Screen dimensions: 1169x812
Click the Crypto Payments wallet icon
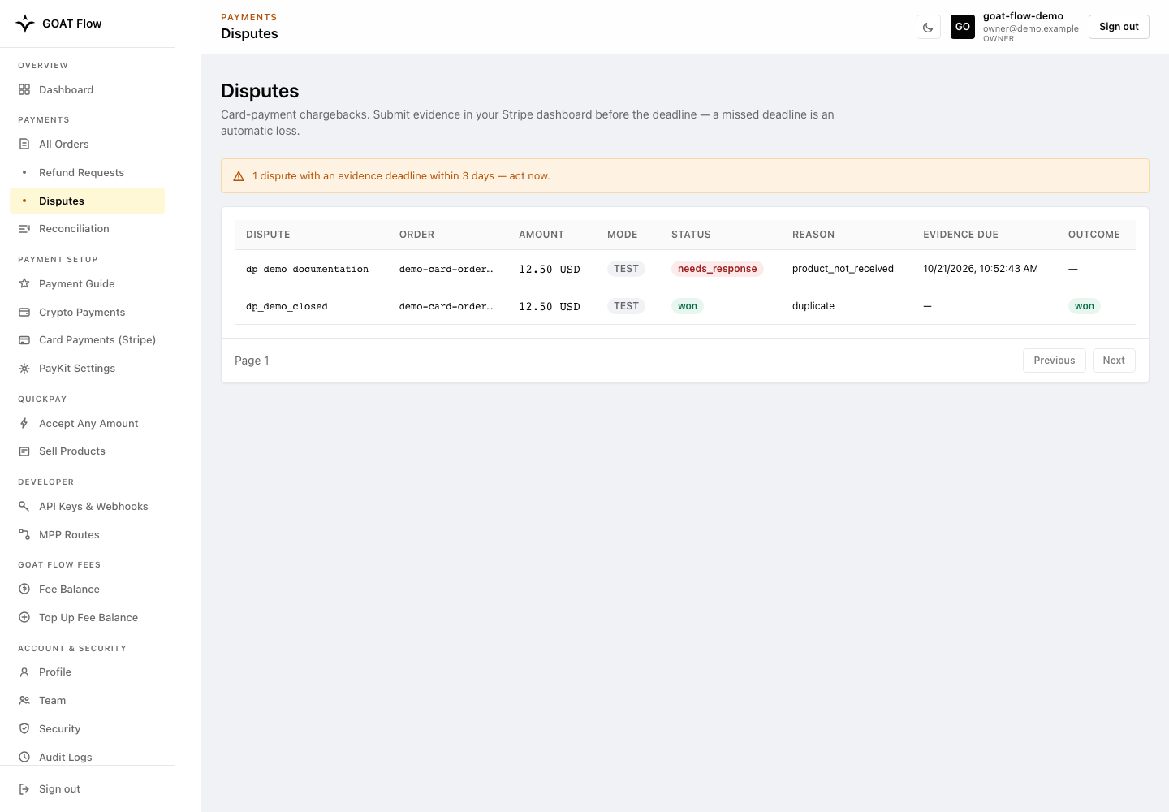coord(24,312)
